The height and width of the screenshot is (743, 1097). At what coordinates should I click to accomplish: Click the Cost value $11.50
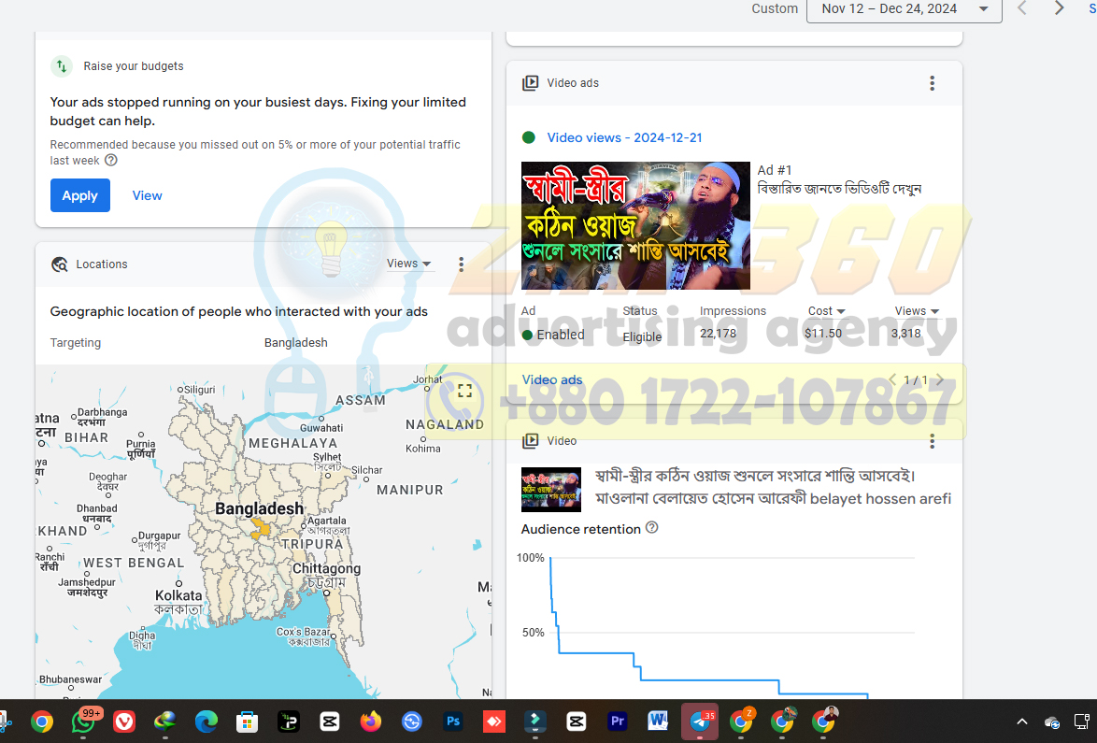(822, 334)
